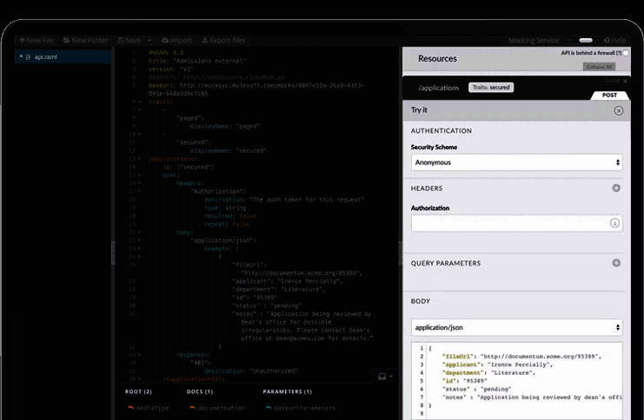Select the POST method tab
Image resolution: width=644 pixels, height=420 pixels.
point(609,95)
